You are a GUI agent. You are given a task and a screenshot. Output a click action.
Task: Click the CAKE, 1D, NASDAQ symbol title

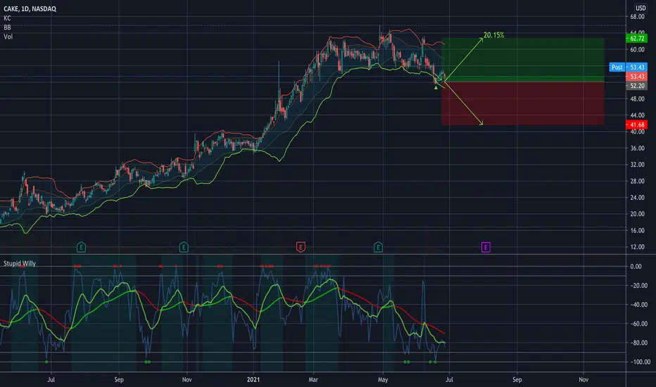pos(30,8)
